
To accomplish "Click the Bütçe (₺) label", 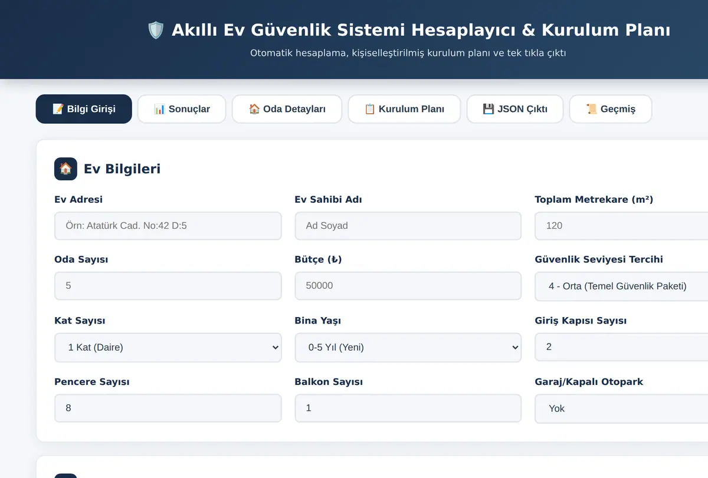I will [318, 259].
